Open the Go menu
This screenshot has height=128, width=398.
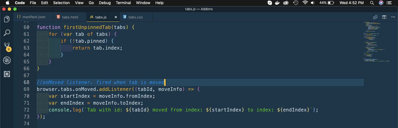tap(91, 3)
